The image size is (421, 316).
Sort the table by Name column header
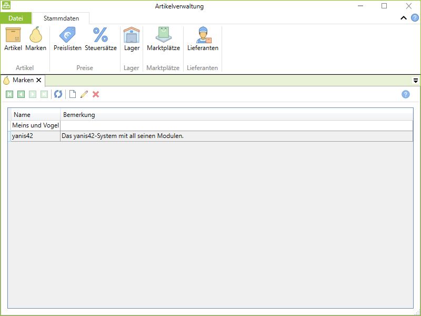[35, 115]
